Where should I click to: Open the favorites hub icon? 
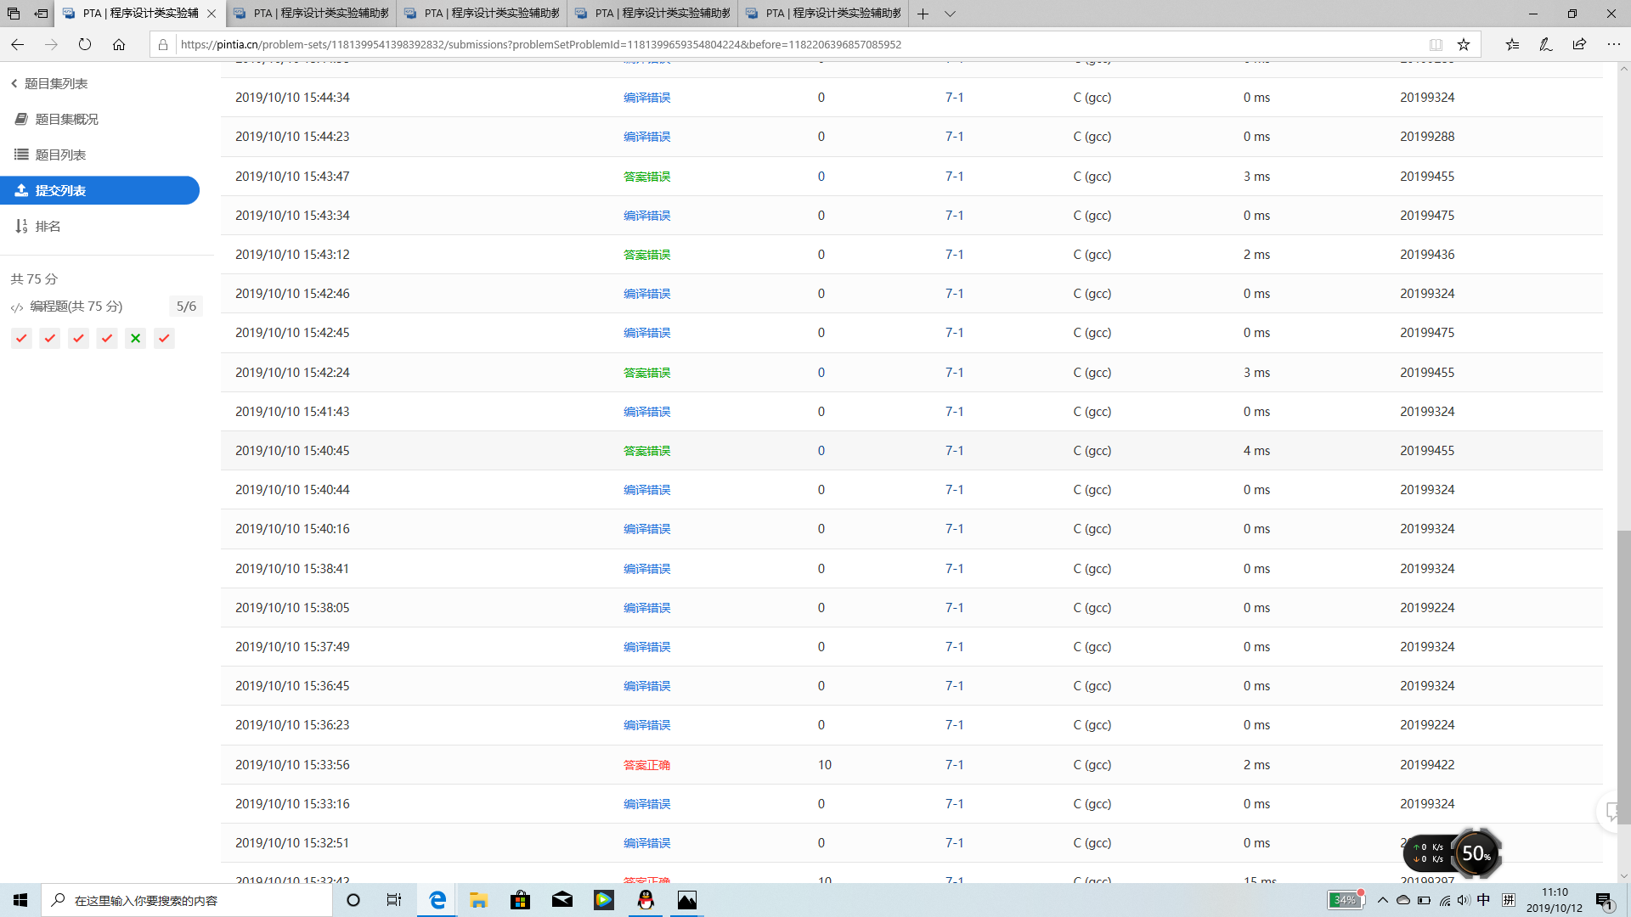tap(1512, 44)
